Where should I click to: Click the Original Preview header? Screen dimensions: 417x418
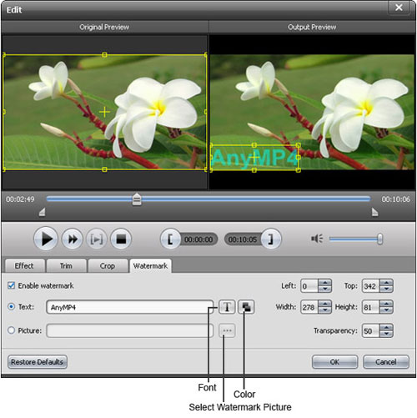[x=104, y=27]
